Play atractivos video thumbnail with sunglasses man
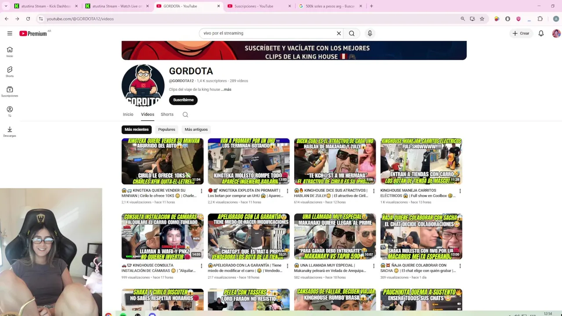The height and width of the screenshot is (316, 562). coord(335,162)
